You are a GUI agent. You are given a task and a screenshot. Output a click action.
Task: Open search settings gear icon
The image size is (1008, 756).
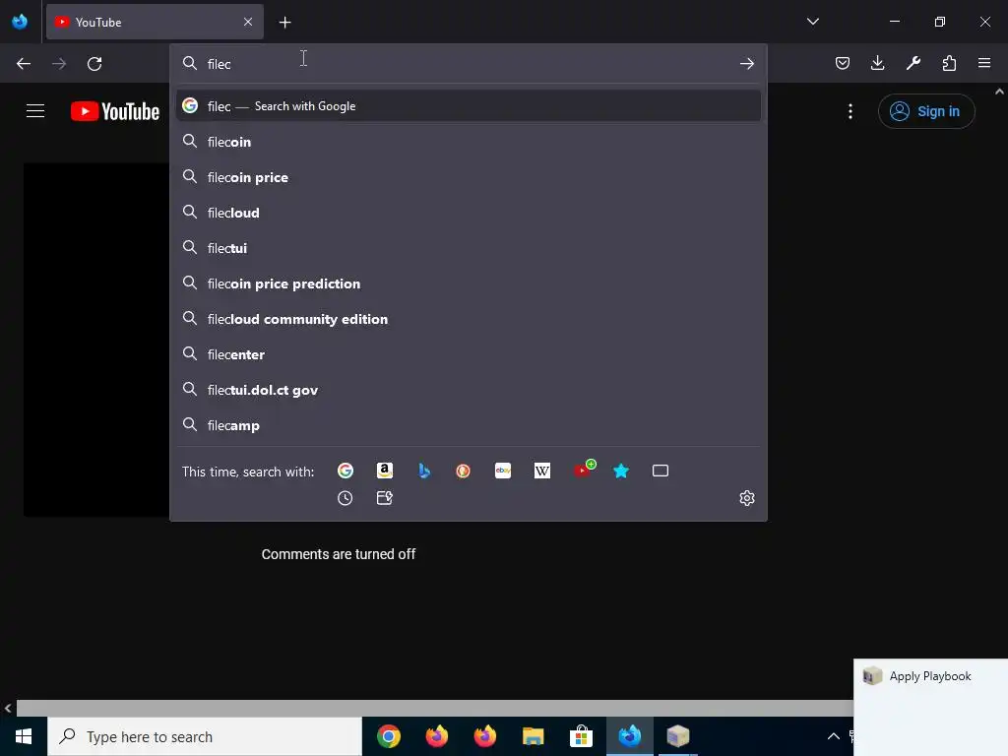pyautogui.click(x=747, y=498)
